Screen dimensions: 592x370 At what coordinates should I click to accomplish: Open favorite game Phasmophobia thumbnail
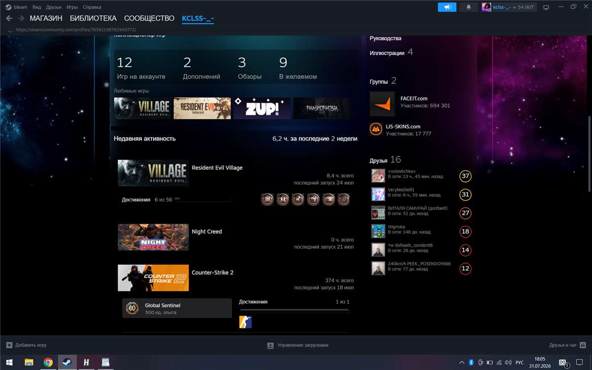[322, 108]
